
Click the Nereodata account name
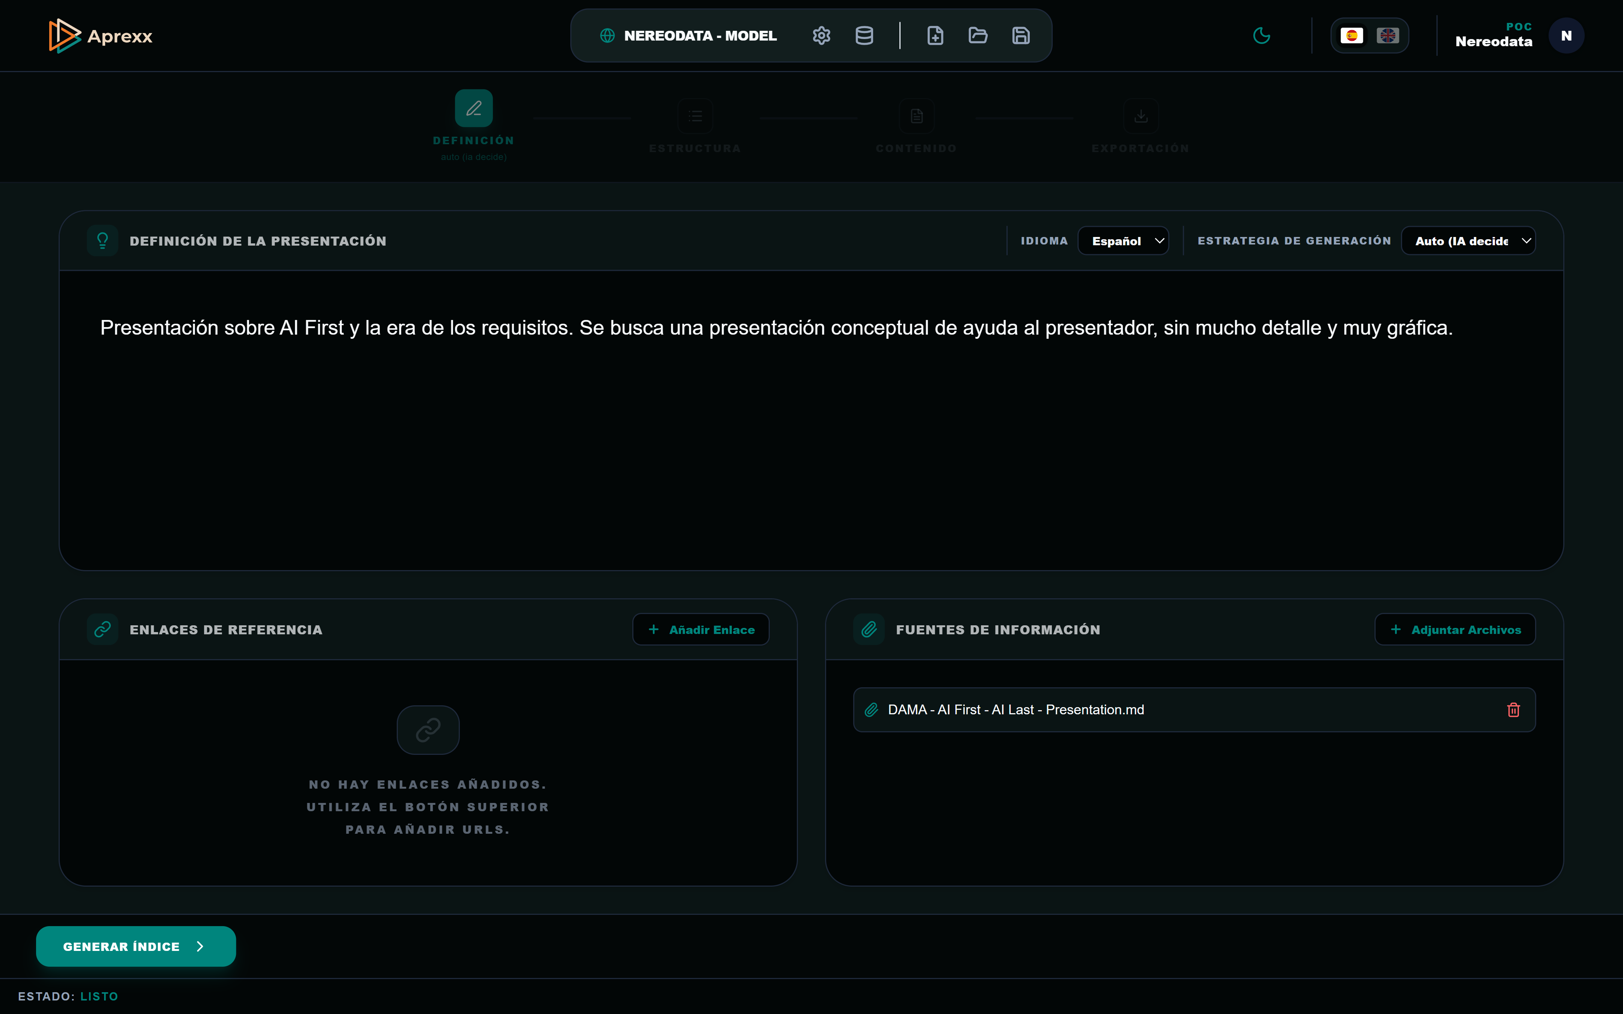click(x=1493, y=42)
